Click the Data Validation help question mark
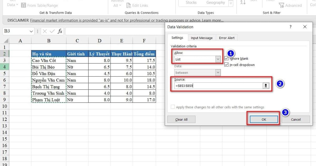This screenshot has height=166, width=316. tap(290, 27)
